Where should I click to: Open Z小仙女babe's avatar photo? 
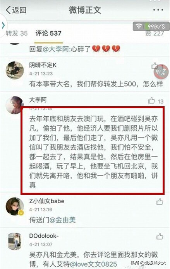15,206
